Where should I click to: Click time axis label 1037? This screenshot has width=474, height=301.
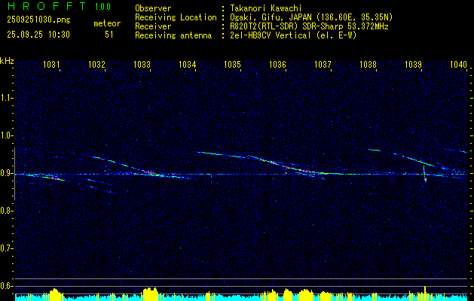click(323, 64)
